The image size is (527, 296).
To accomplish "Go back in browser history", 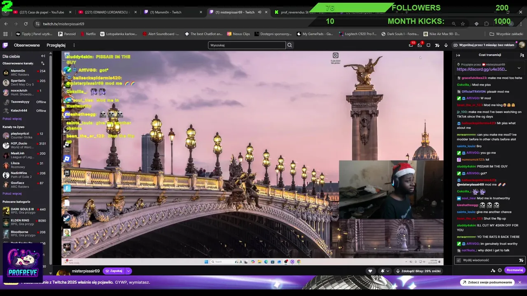I will tap(6, 24).
